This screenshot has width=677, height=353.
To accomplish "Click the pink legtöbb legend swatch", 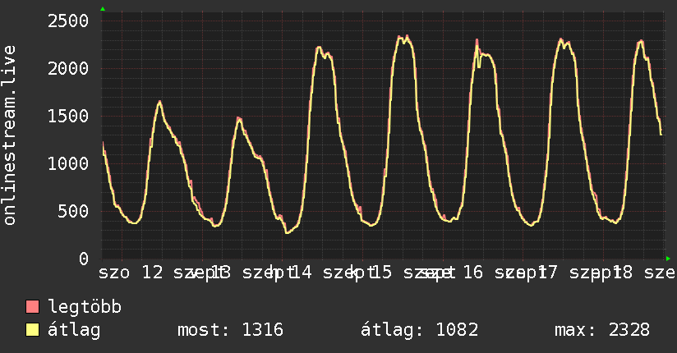I will [x=32, y=306].
